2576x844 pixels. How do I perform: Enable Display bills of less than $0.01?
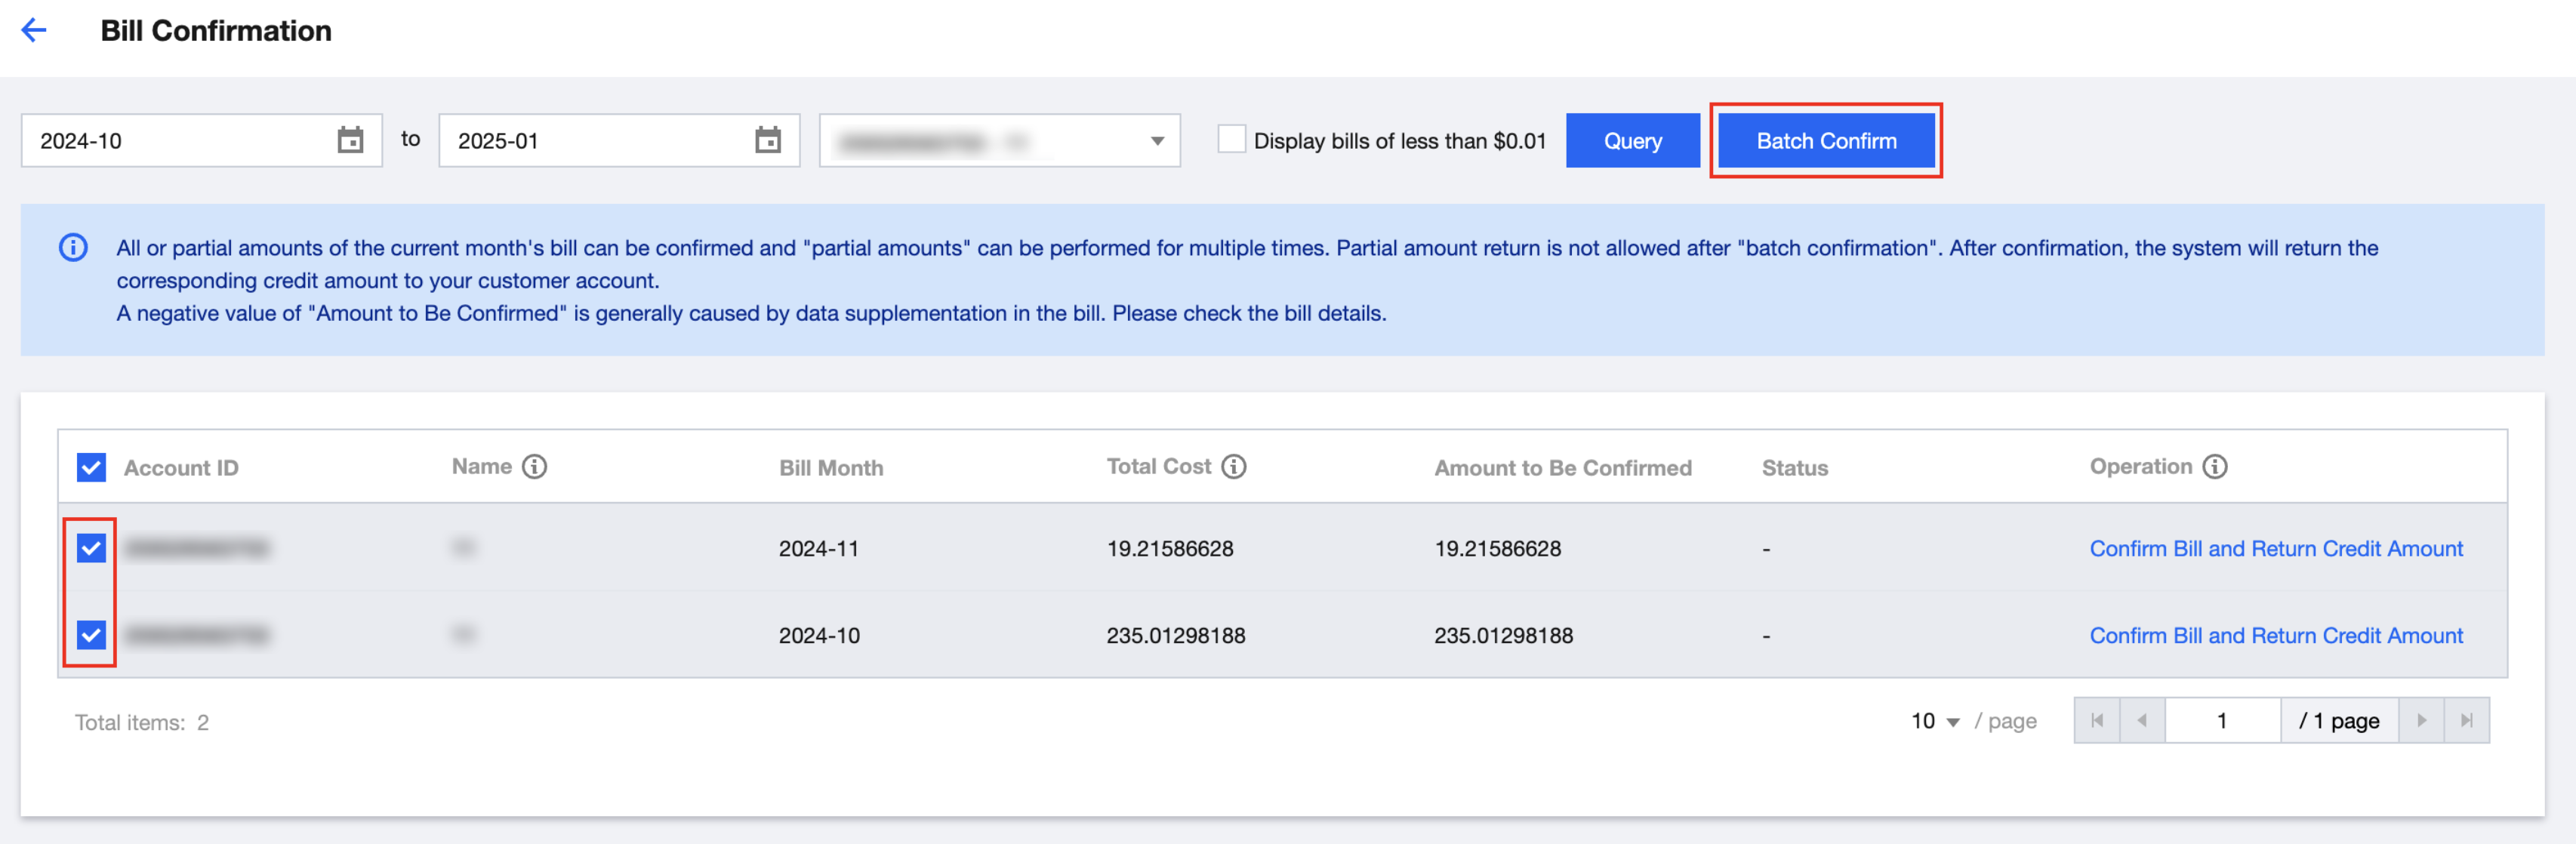(x=1231, y=139)
